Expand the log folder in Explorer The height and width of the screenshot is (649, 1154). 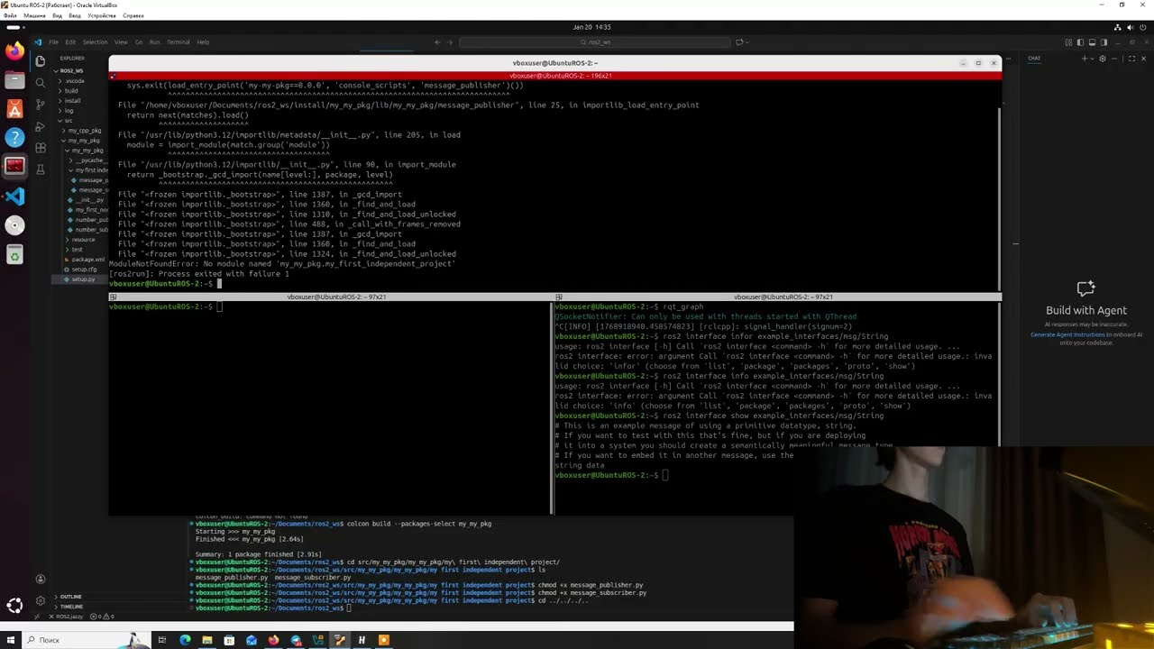tap(69, 111)
